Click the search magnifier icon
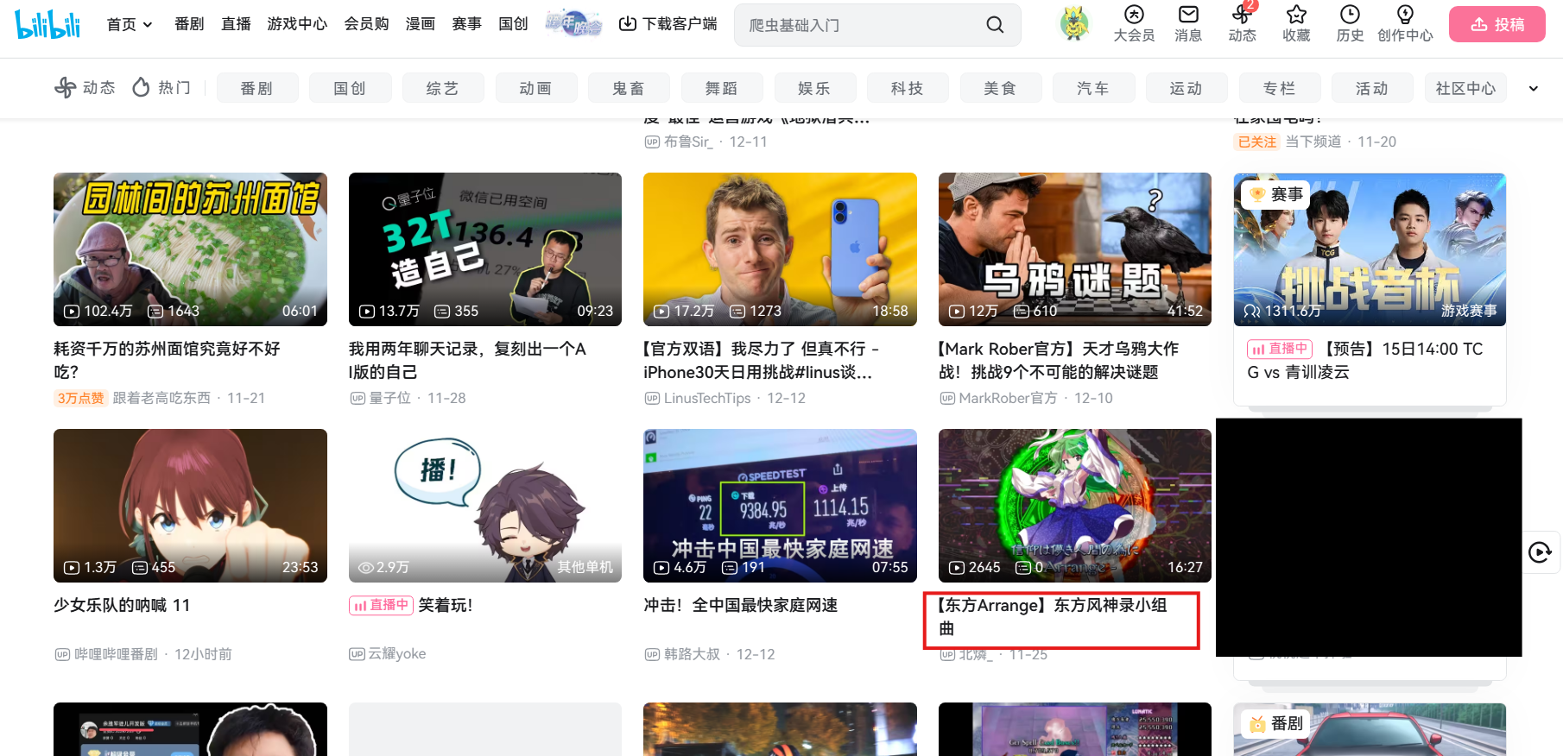The width and height of the screenshot is (1563, 756). click(x=995, y=25)
